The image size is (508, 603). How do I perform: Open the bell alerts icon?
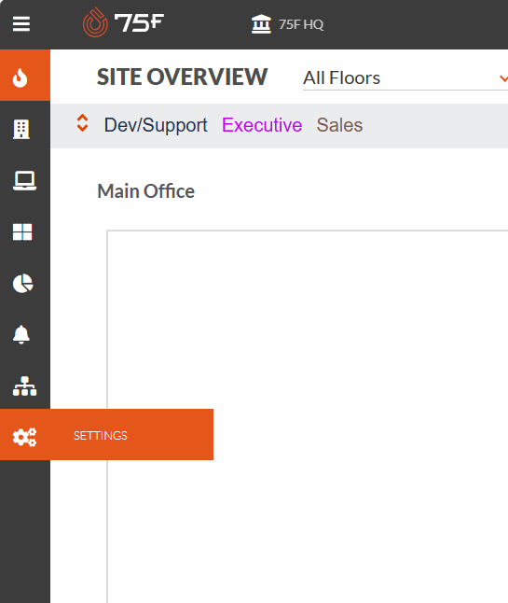21,334
